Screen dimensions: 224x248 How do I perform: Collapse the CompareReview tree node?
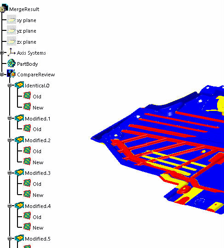(x=2, y=74)
